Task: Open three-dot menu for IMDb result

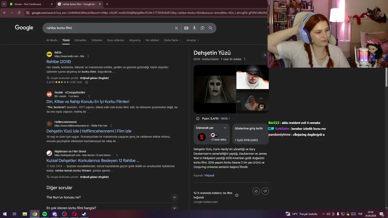Action: [x=88, y=56]
